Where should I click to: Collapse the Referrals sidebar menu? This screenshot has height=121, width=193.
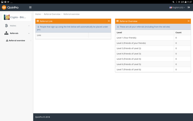coord(17,33)
